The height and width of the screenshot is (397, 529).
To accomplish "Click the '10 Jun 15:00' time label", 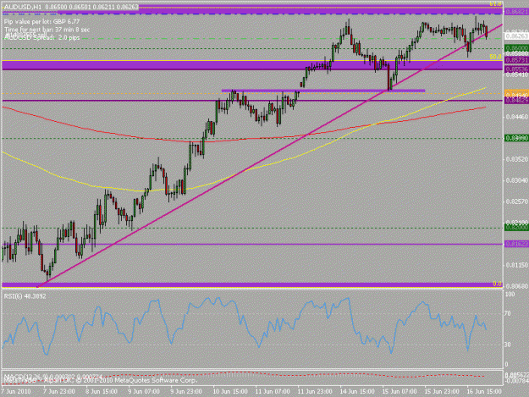I will [230, 391].
